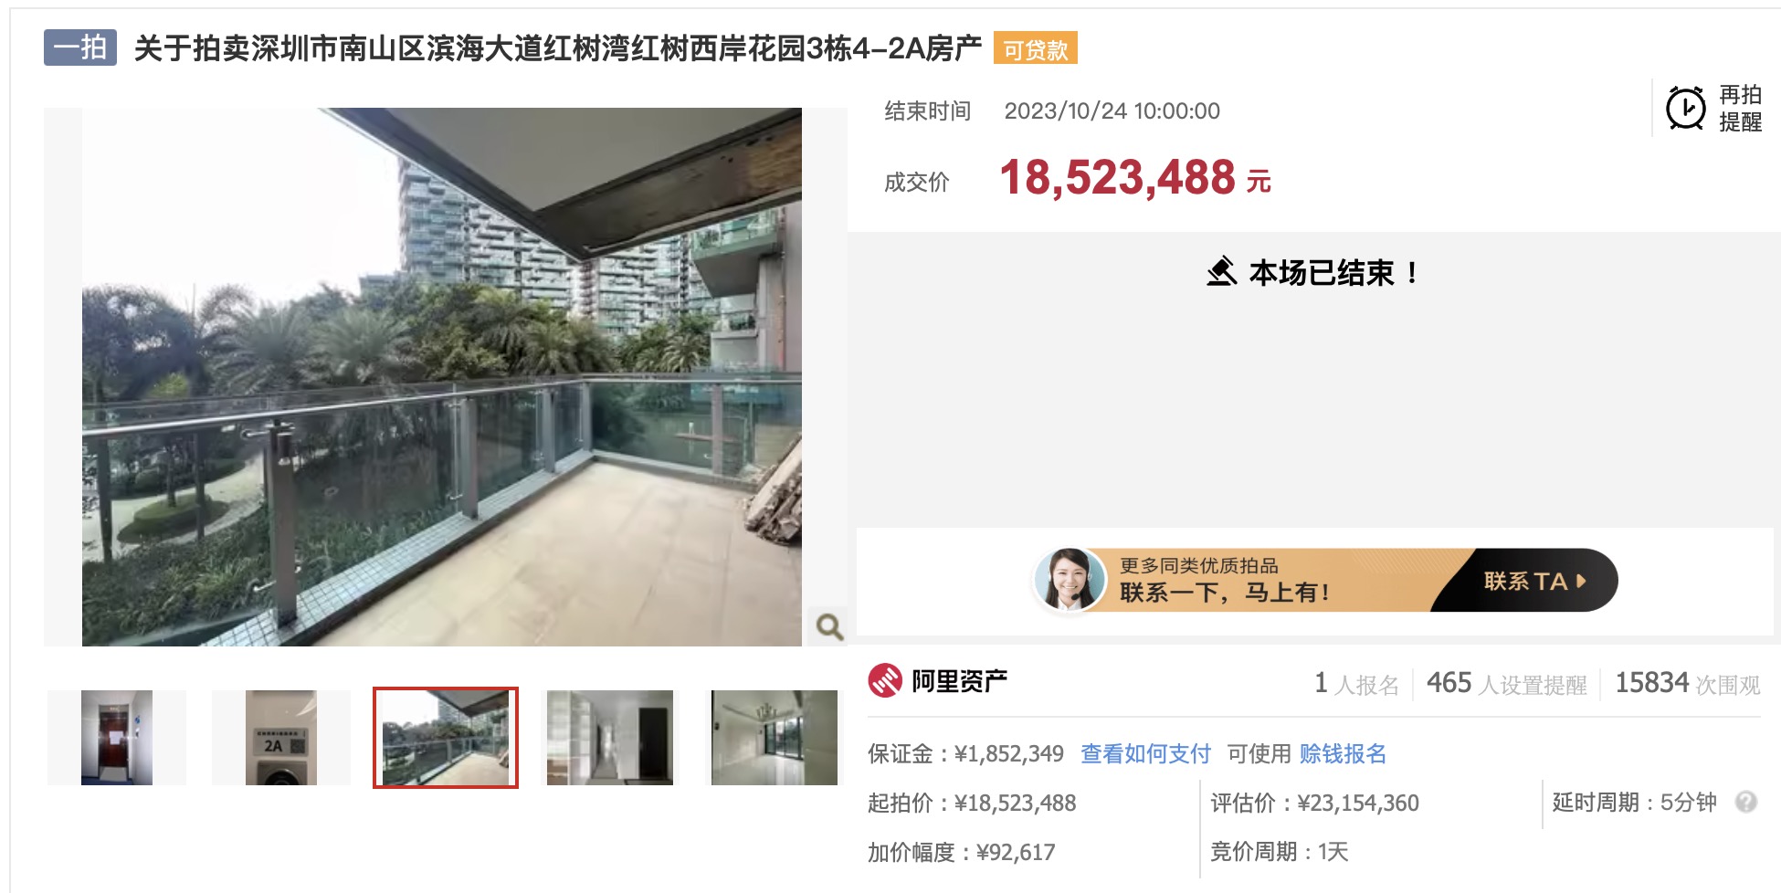The image size is (1781, 893).
Task: Select the hallway interior thumbnail
Action: [x=610, y=738]
